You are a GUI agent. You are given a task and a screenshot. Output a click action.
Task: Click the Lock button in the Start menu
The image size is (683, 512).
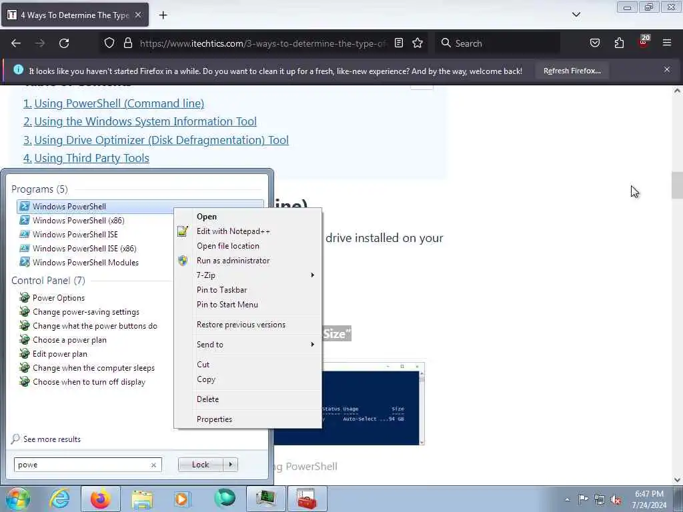[x=200, y=465]
